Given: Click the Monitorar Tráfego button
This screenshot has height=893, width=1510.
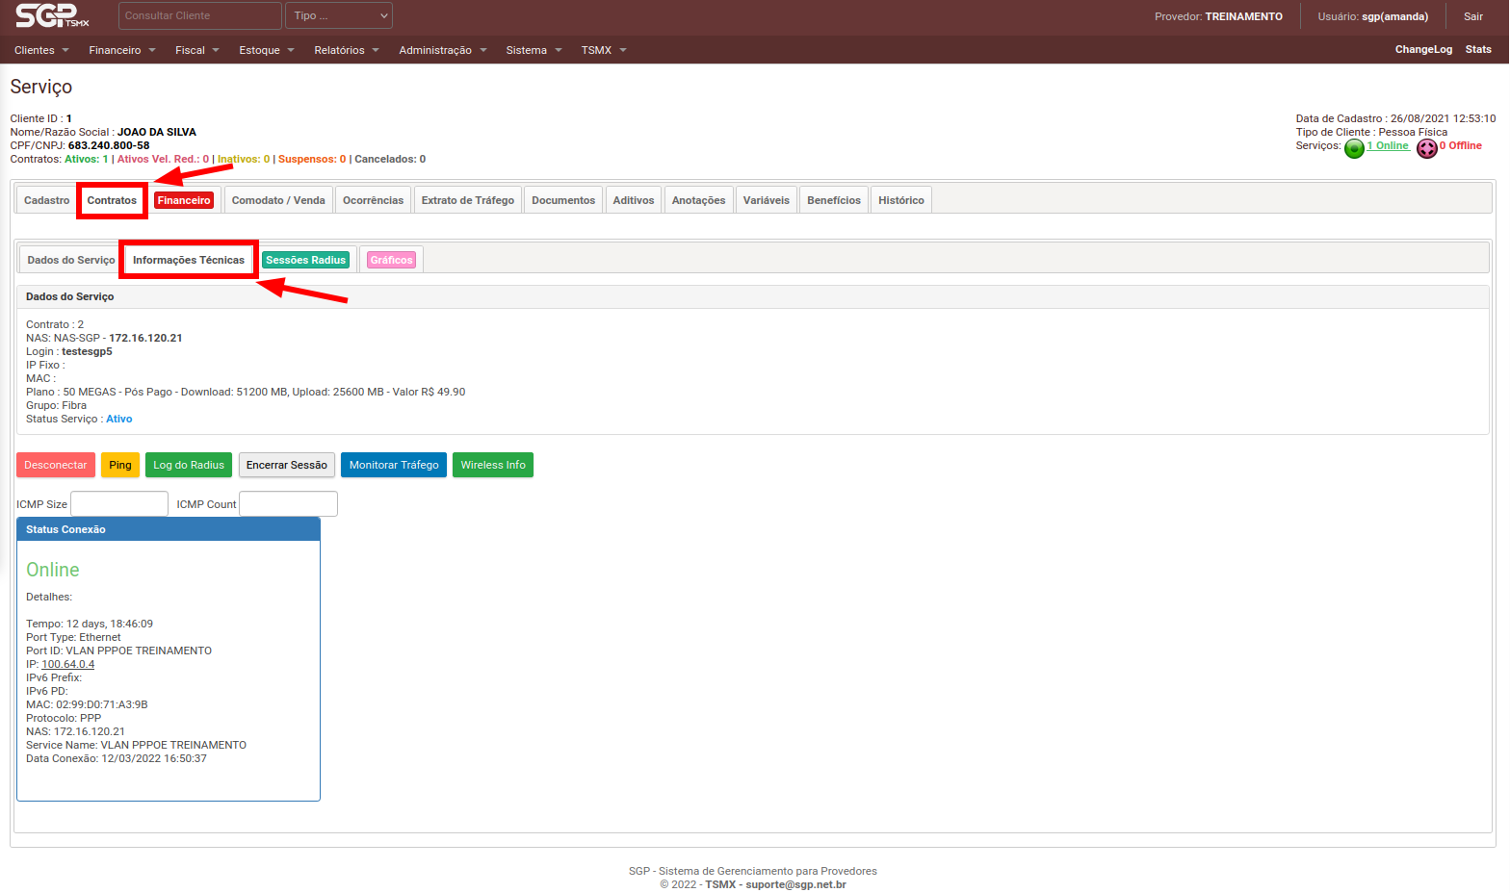Looking at the screenshot, I should (393, 466).
